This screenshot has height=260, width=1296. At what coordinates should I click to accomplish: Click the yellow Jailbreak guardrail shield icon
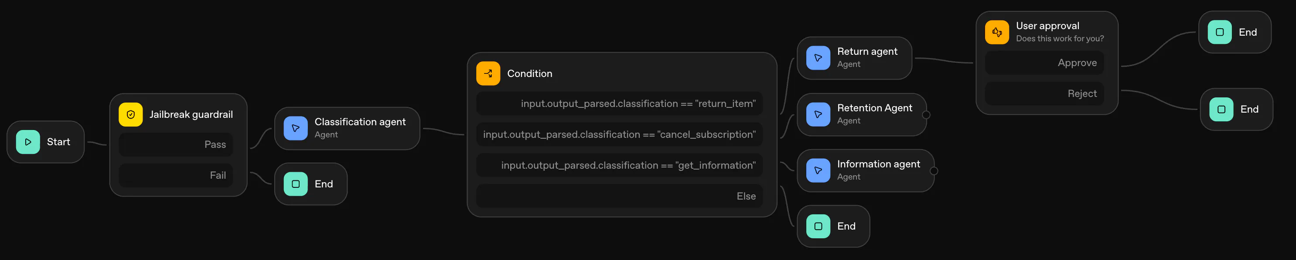131,114
